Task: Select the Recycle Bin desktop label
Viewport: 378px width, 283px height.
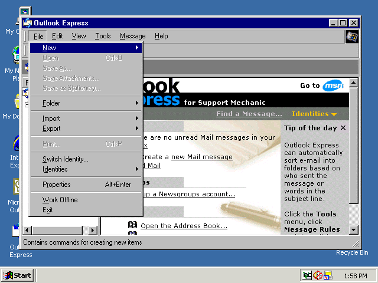Action: point(352,253)
